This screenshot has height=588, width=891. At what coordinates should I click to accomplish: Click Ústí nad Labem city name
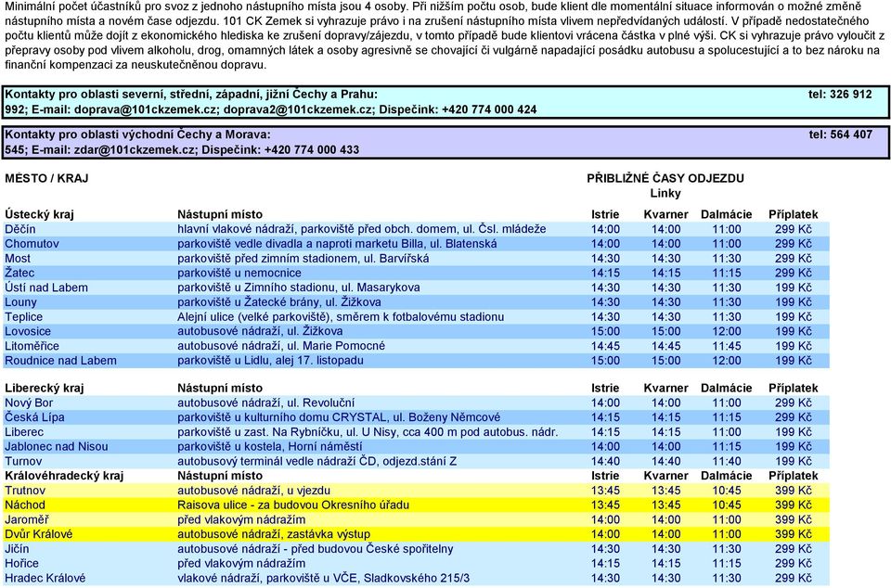(46, 288)
